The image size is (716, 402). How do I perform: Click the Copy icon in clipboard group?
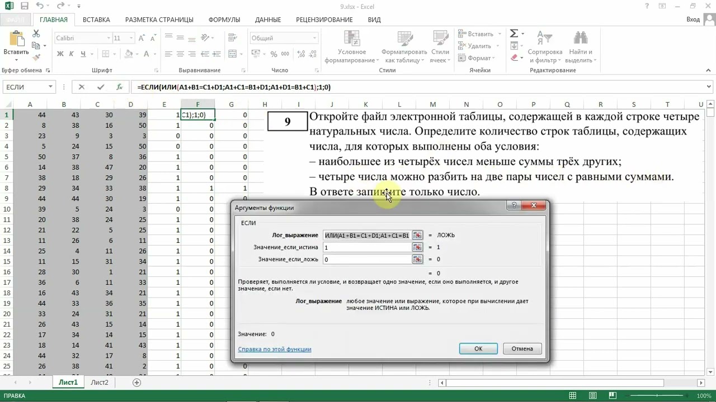36,46
